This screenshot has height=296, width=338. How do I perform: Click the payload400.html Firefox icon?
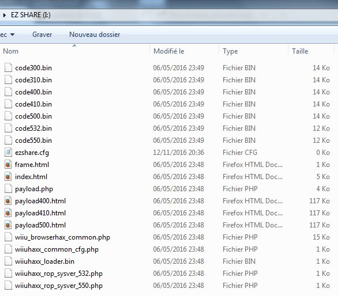point(8,200)
